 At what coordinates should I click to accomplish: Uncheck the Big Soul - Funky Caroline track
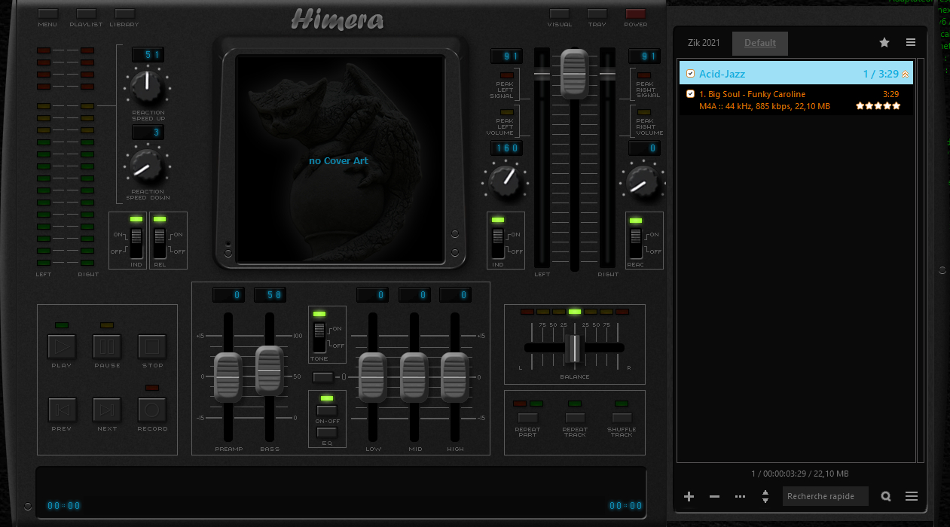pos(691,93)
